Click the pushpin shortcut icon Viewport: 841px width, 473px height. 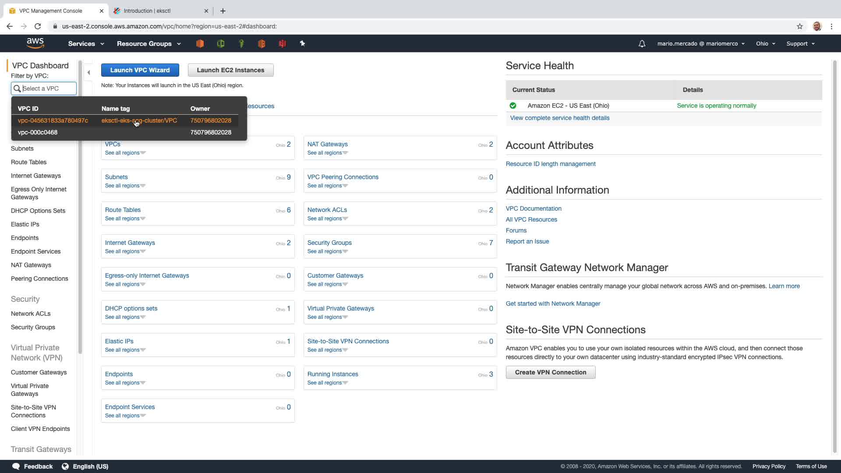point(302,43)
